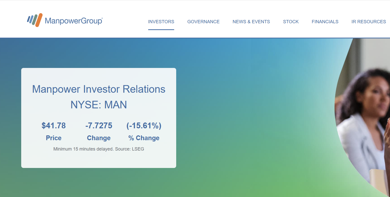Select the Stock nav item
Image resolution: width=390 pixels, height=197 pixels.
pyautogui.click(x=291, y=22)
